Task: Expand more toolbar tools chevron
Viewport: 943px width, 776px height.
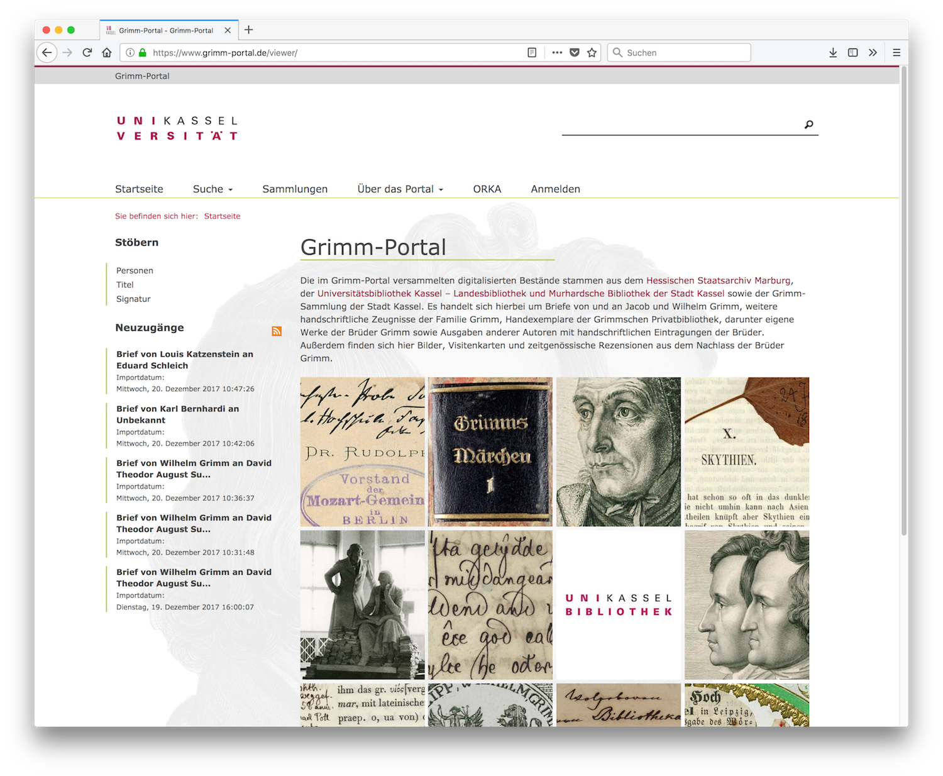Action: coord(873,53)
